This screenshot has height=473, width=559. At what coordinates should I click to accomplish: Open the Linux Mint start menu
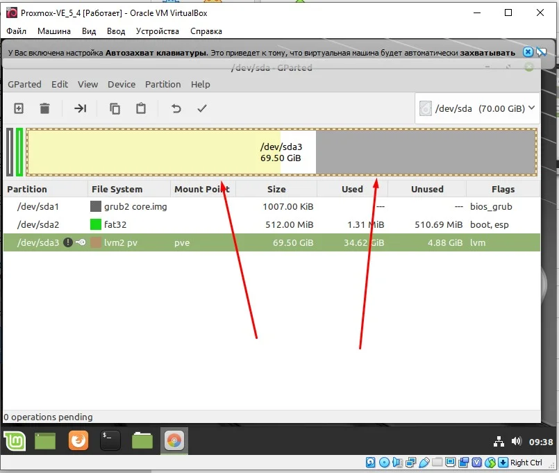point(15,441)
